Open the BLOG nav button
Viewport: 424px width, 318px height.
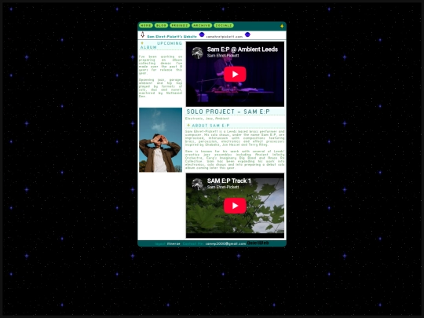tap(161, 25)
